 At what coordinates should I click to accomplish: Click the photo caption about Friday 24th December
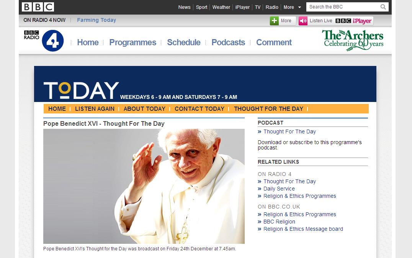coord(139,249)
